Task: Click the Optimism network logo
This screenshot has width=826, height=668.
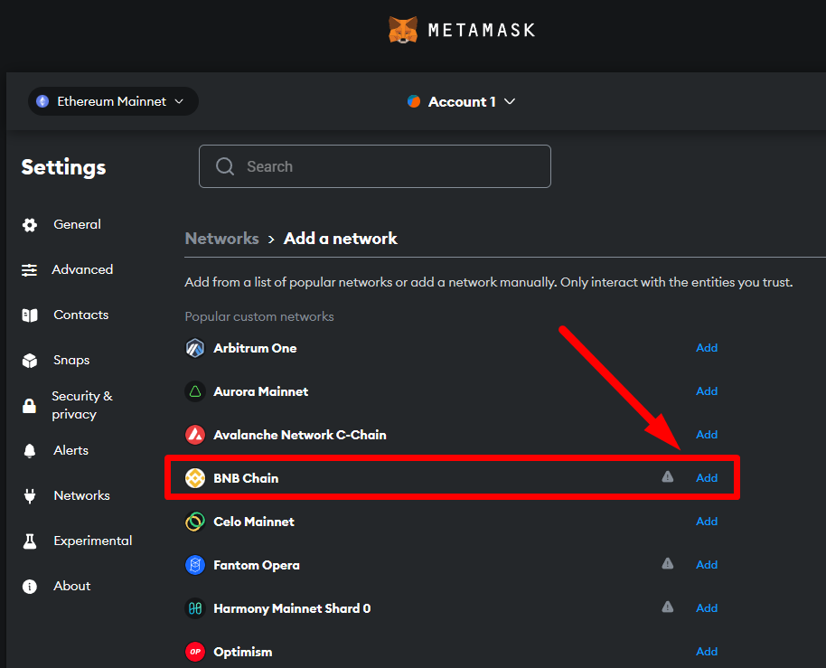Action: pyautogui.click(x=194, y=651)
